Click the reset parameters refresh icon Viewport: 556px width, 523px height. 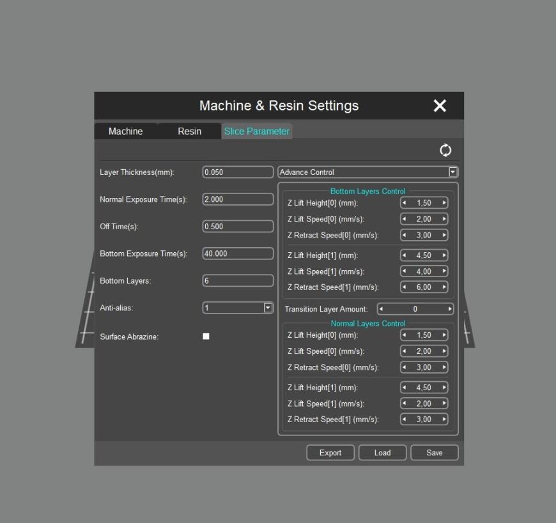pos(445,150)
